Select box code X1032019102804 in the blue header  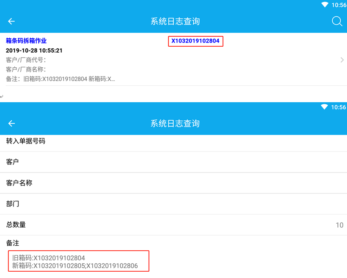195,41
